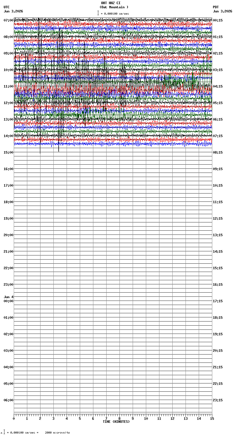Image resolution: width=234 pixels, height=436 pixels.
Task: Click the '12:15' PDT time label
Action: click(x=218, y=219)
